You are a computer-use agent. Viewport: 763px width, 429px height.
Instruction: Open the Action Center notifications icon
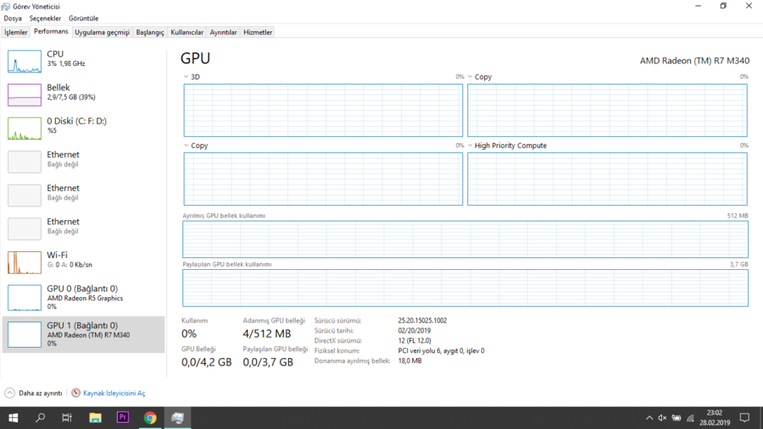point(744,418)
